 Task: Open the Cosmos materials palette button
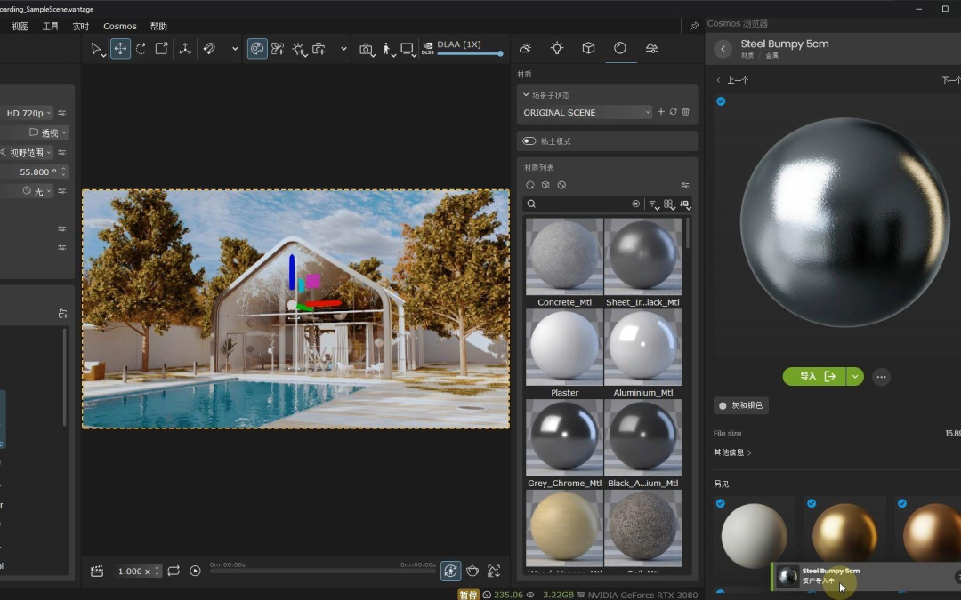pyautogui.click(x=257, y=49)
